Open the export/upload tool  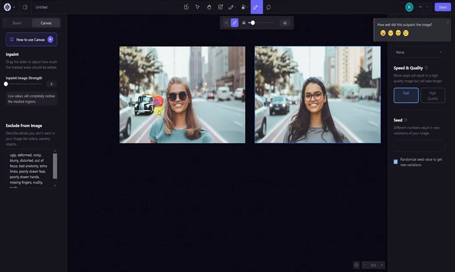[186, 7]
